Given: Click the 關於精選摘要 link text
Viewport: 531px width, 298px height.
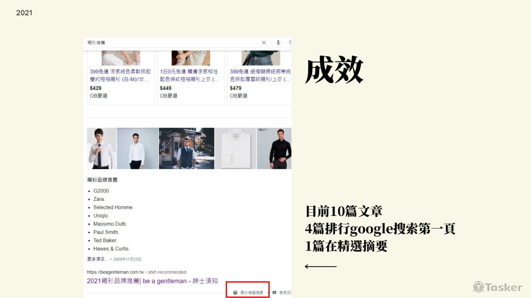Looking at the screenshot, I should pos(252,293).
